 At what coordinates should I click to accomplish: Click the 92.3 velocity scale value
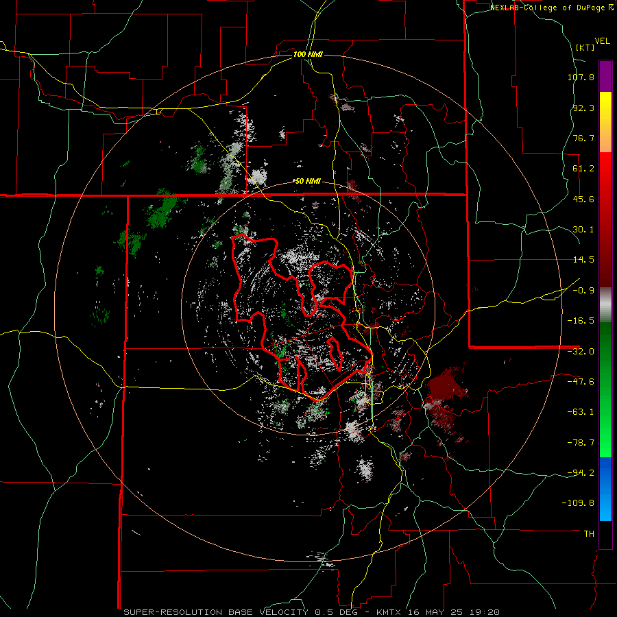(583, 108)
